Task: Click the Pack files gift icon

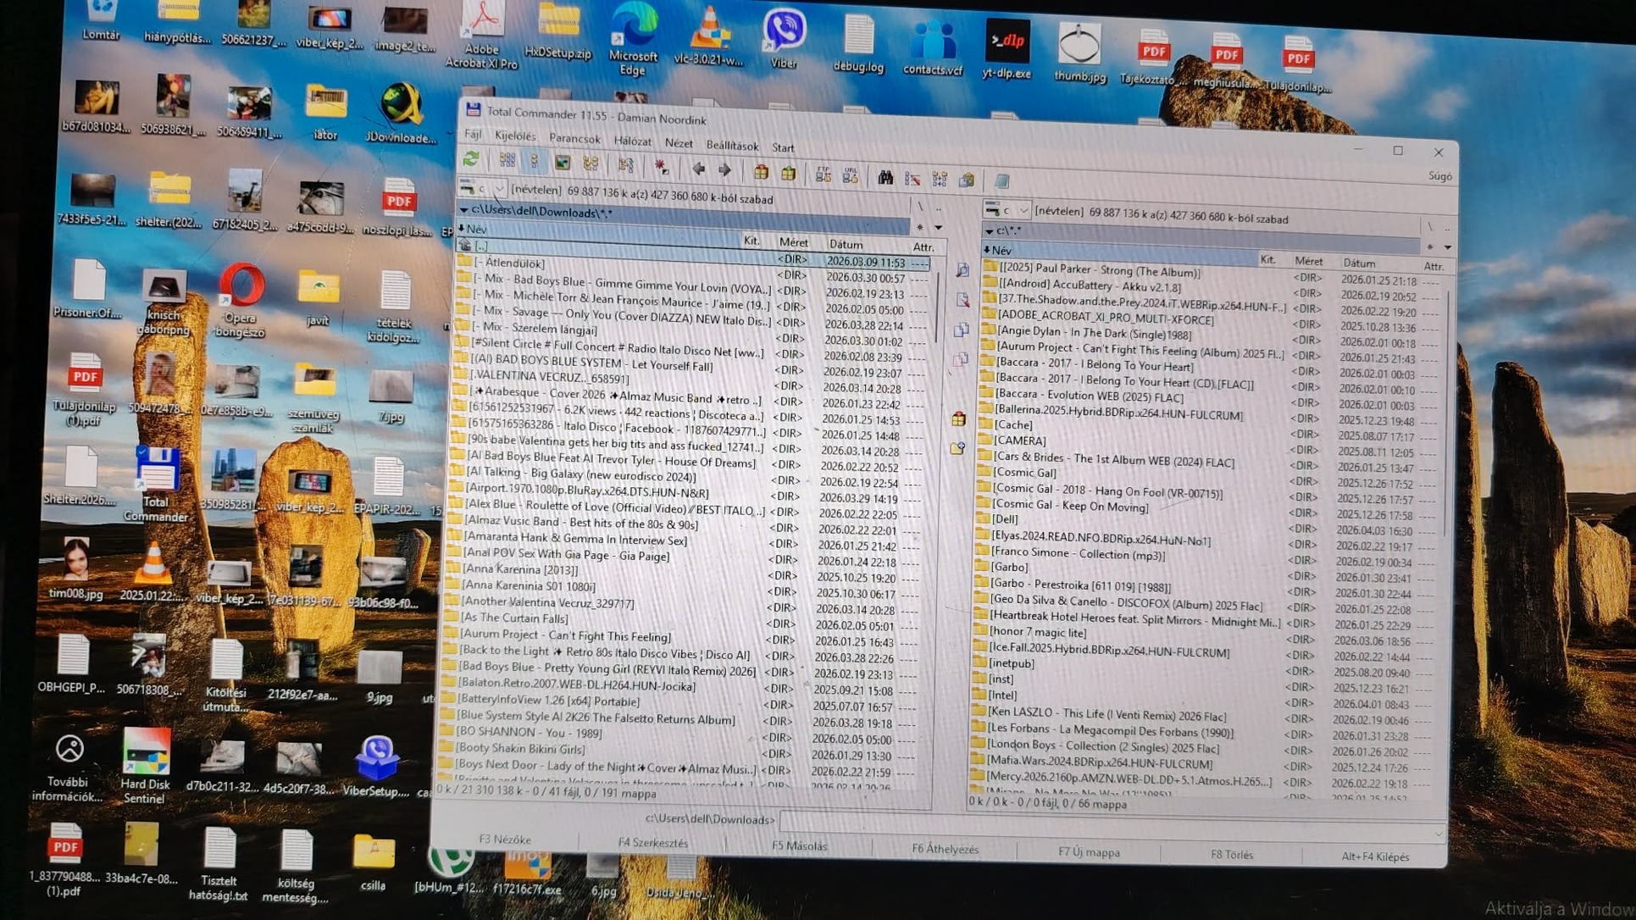Action: tap(761, 172)
